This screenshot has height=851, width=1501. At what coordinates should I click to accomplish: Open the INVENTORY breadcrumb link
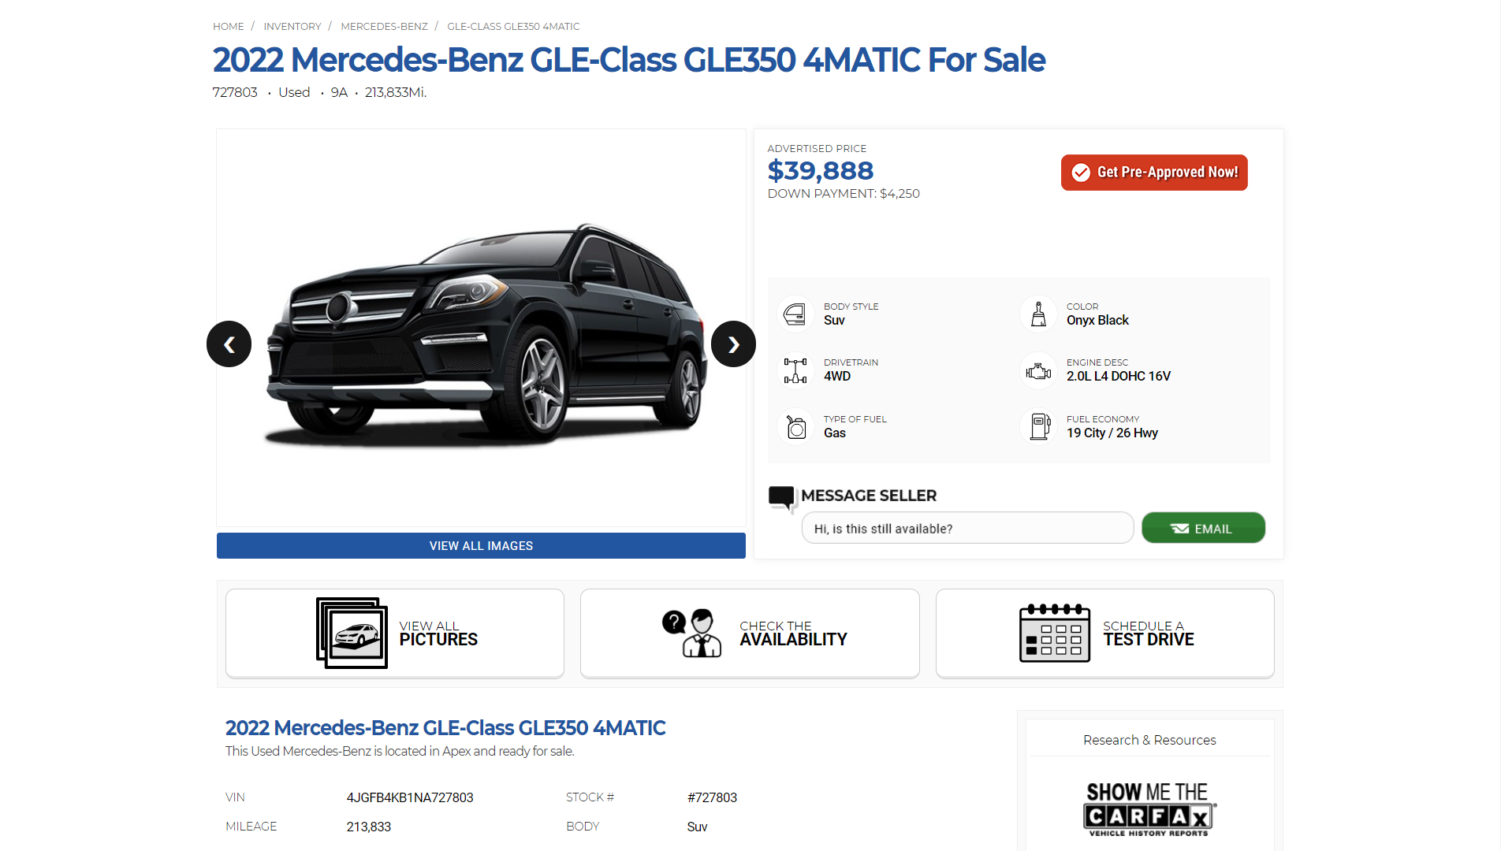coord(292,26)
